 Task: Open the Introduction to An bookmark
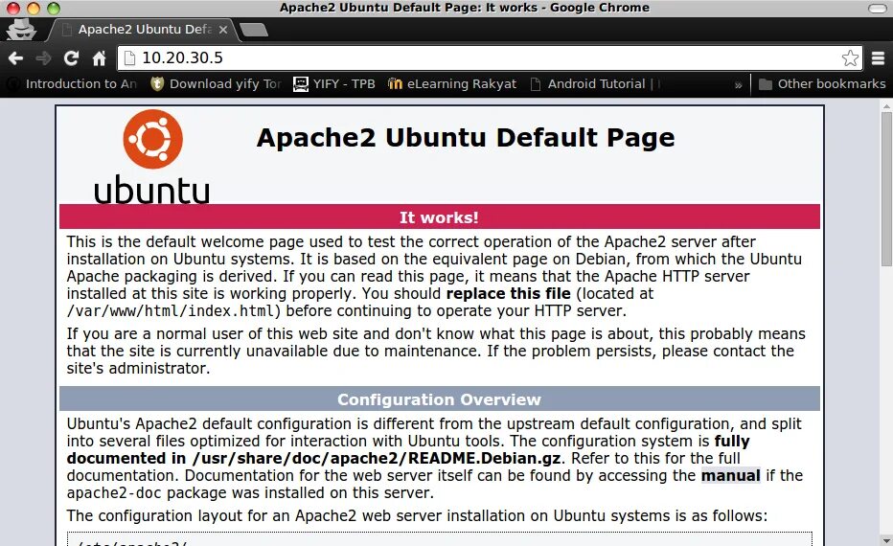point(72,84)
